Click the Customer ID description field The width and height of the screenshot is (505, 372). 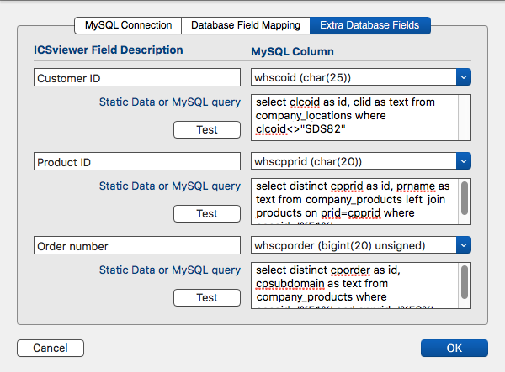137,77
